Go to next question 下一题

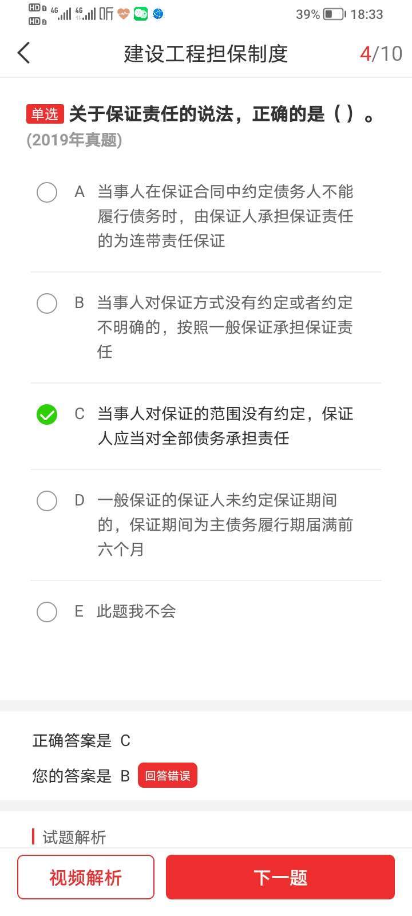point(280,877)
